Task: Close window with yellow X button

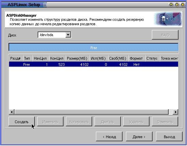Action: [183, 5]
